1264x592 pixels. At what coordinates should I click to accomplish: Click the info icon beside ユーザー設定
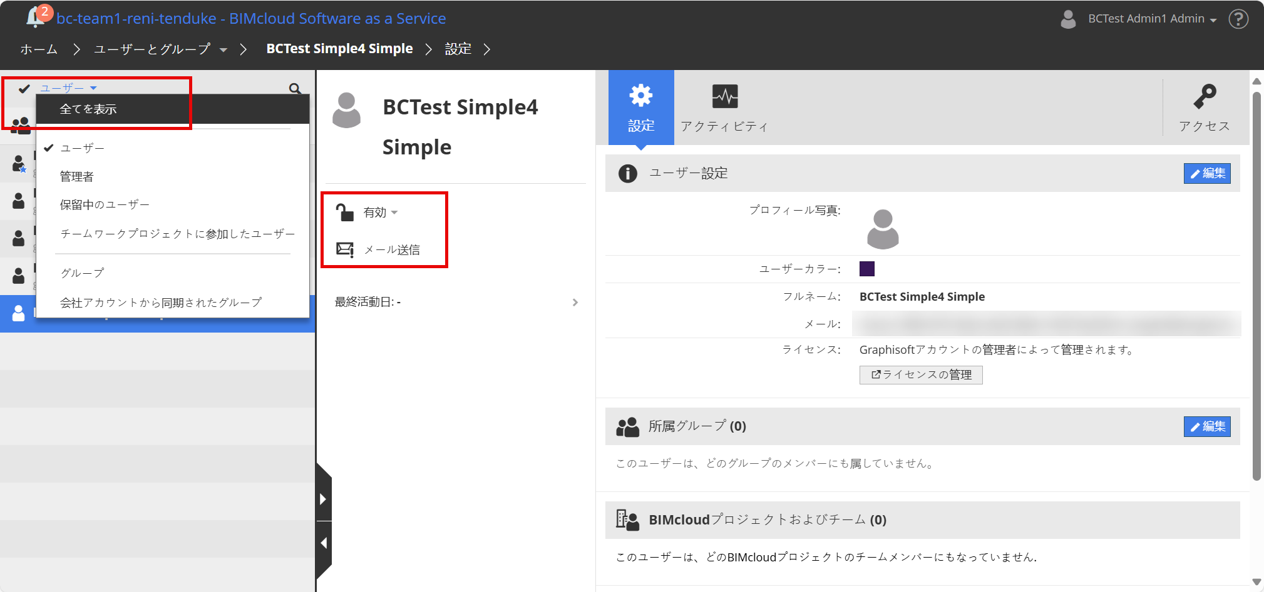pos(627,173)
